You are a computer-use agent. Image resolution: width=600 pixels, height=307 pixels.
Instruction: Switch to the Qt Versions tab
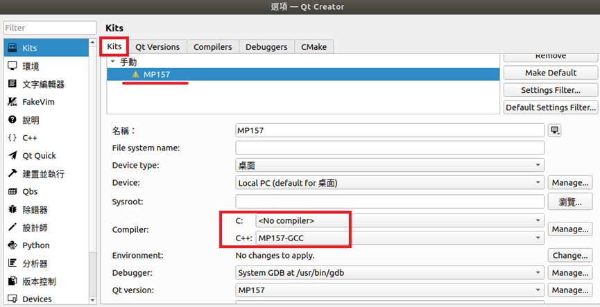(x=157, y=47)
